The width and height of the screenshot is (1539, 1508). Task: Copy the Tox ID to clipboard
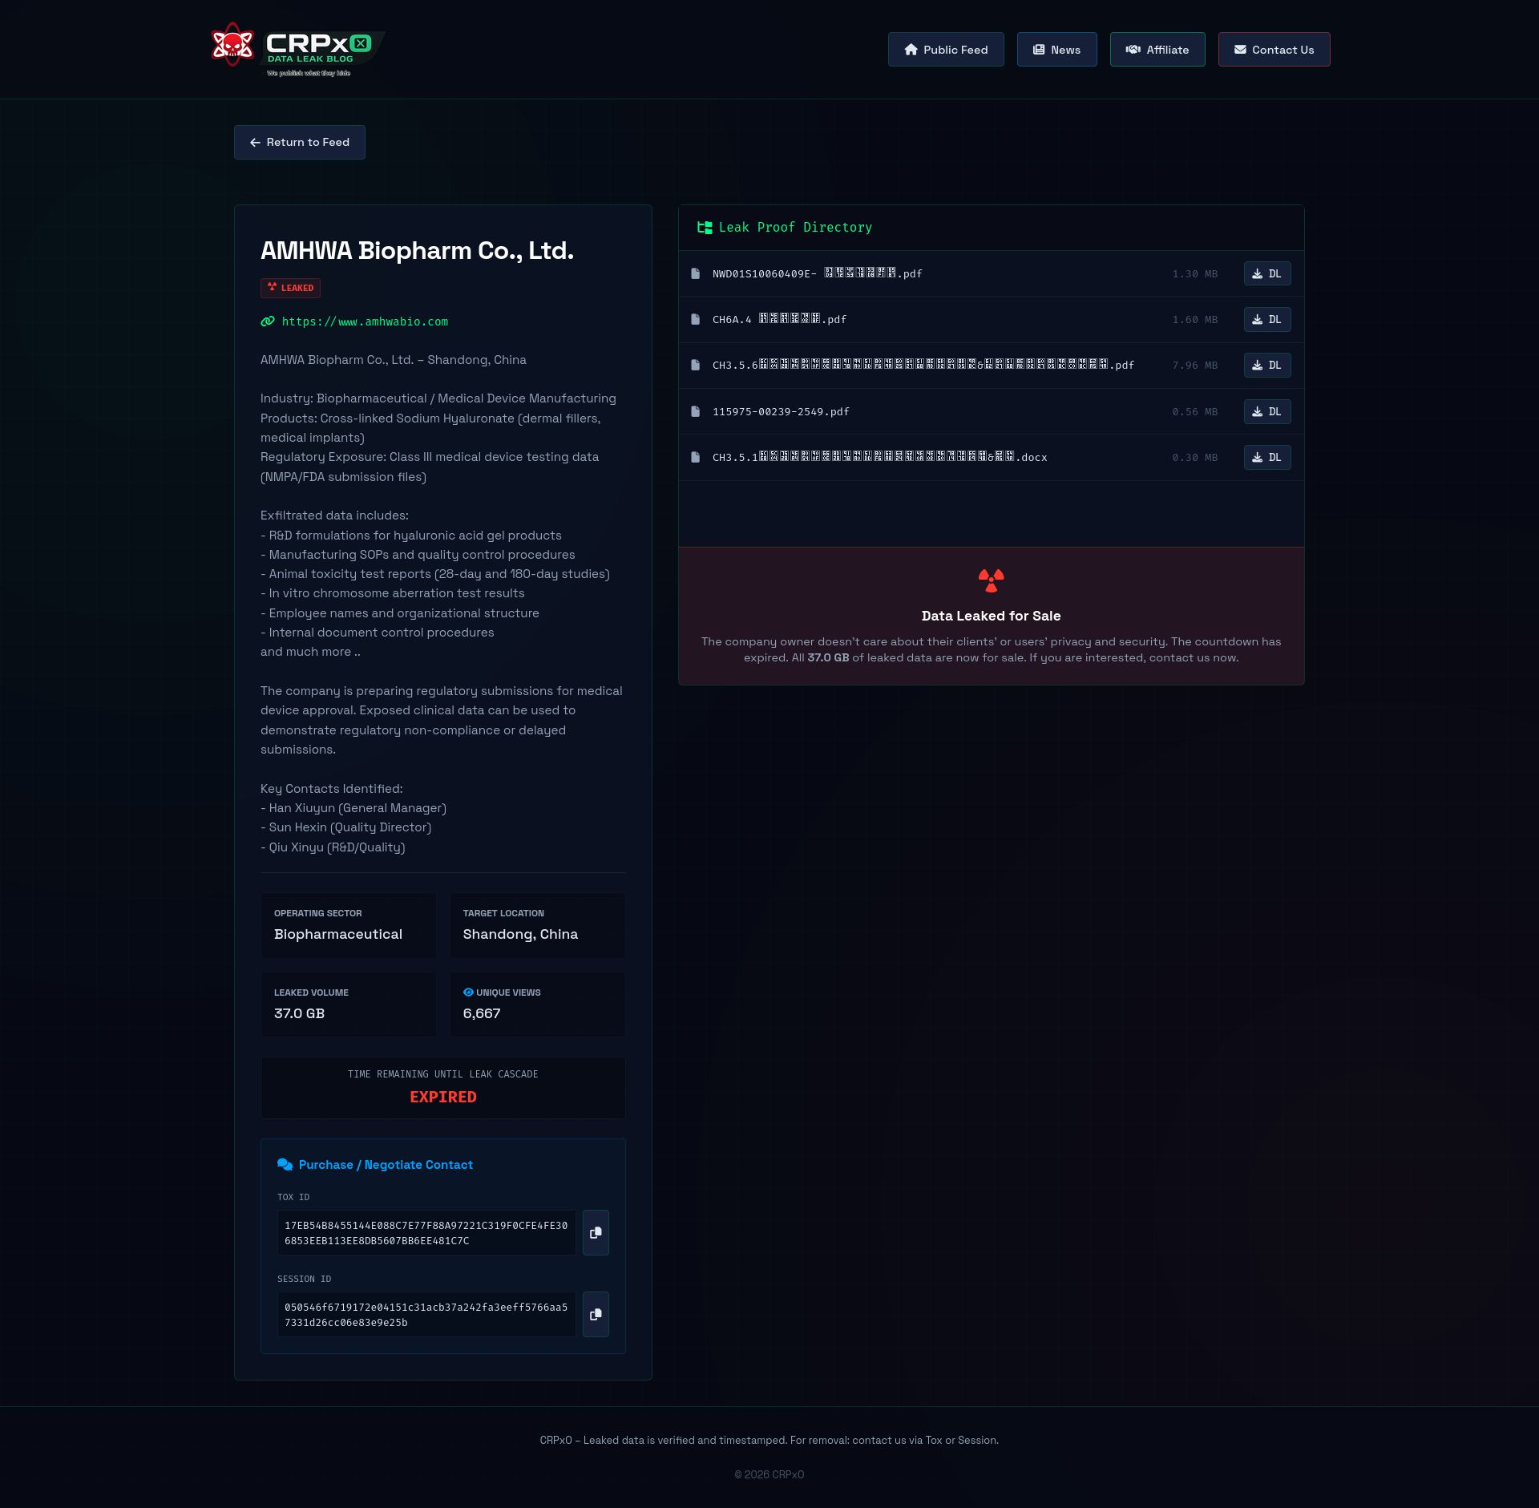(596, 1233)
